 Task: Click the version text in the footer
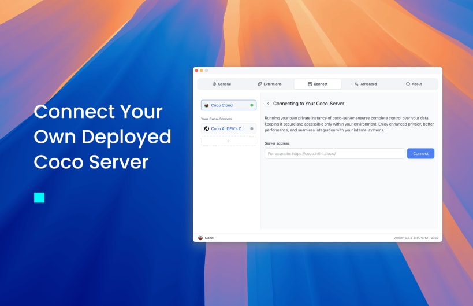point(416,238)
